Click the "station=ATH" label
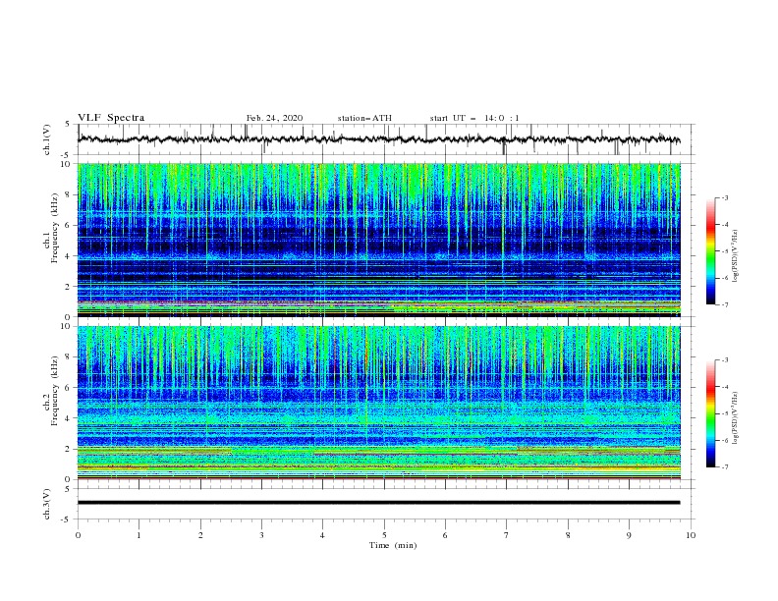The image size is (778, 601). [x=364, y=118]
